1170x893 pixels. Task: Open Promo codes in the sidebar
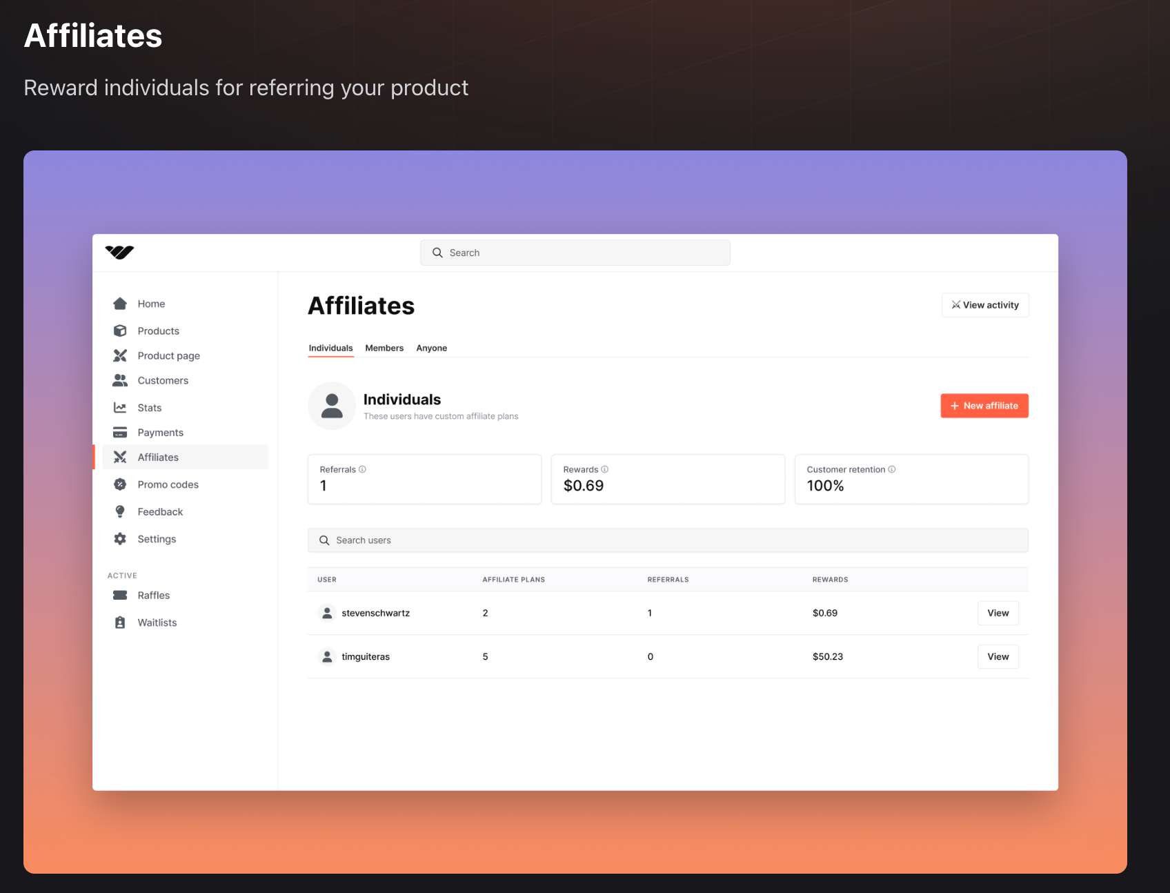[186, 484]
